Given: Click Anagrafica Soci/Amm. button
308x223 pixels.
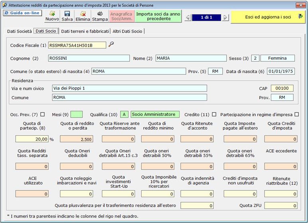Looking at the screenshot, I should (122, 16).
